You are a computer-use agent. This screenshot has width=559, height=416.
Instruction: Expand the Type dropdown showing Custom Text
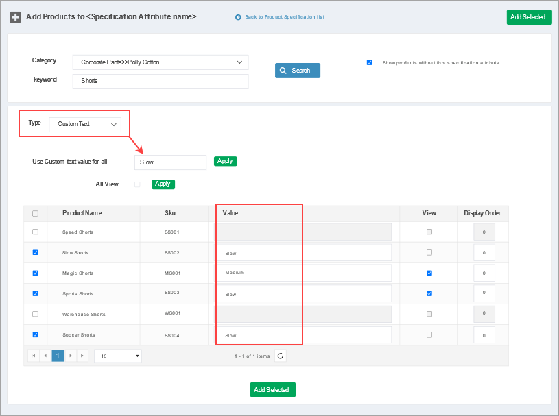click(85, 124)
